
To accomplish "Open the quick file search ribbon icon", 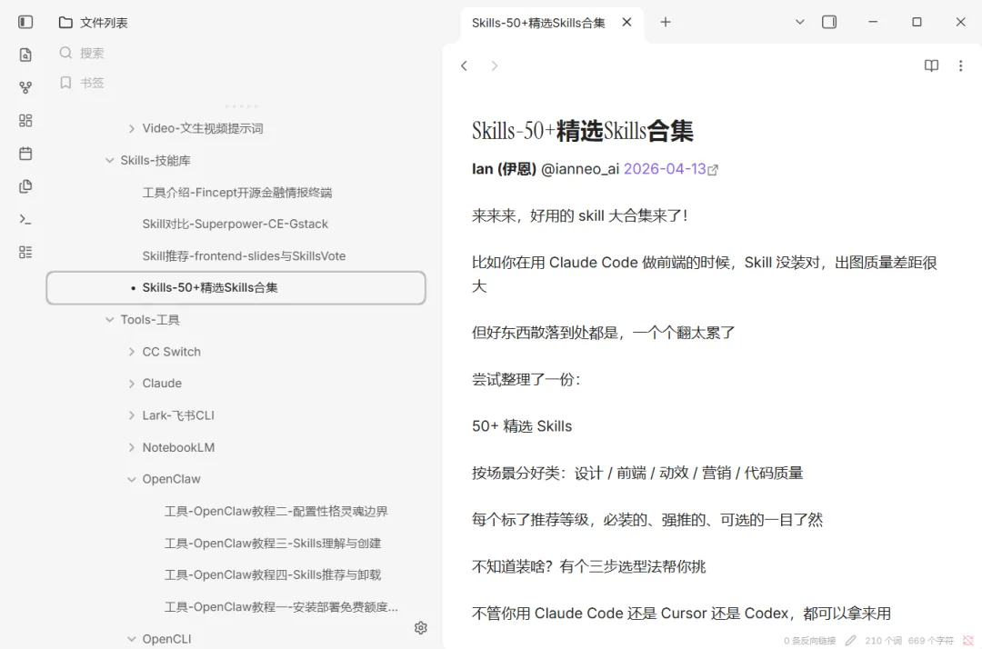I will tap(25, 55).
